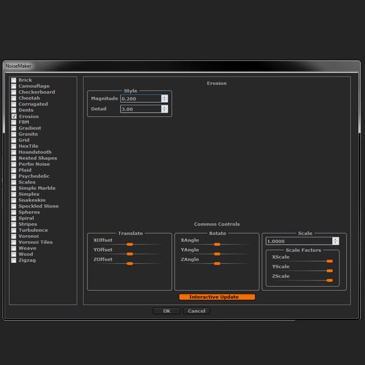
Task: Toggle the Perlin Noise checkbox
Action: [14, 164]
